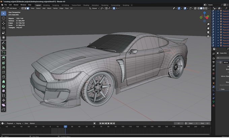Screen dimensions: 229x138
Task: Open the Render menu
Action: [16, 5]
